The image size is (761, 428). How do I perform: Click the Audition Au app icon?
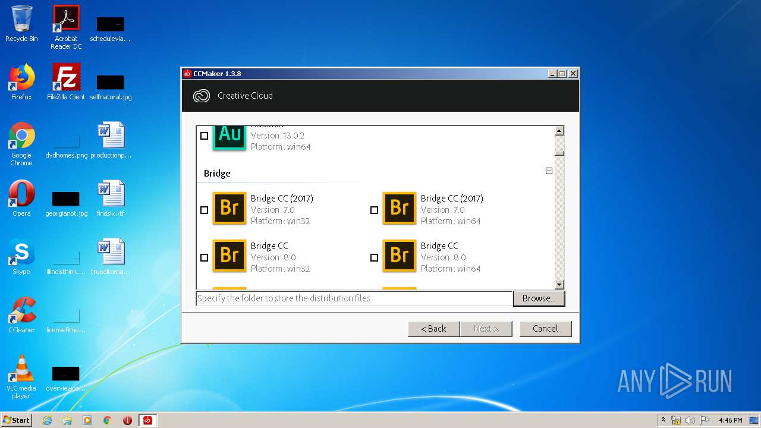(229, 137)
